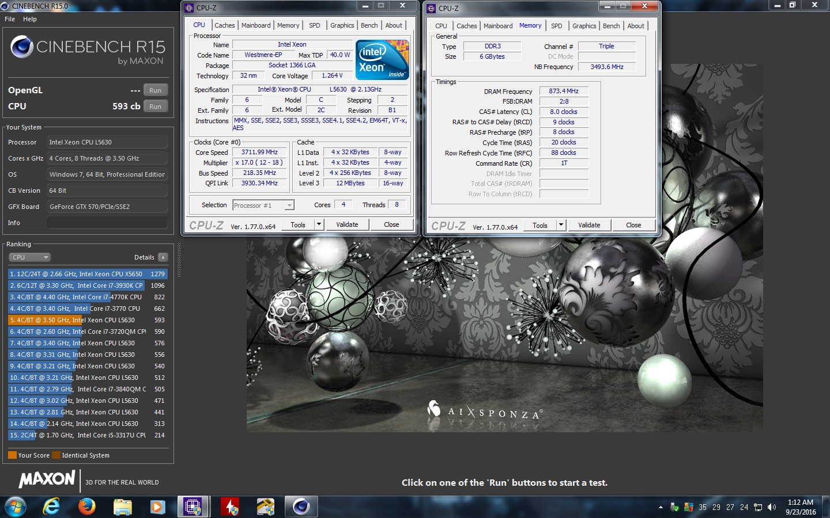Open About tab in left CPU-Z window
Viewport: 830px width, 518px height.
pos(394,25)
